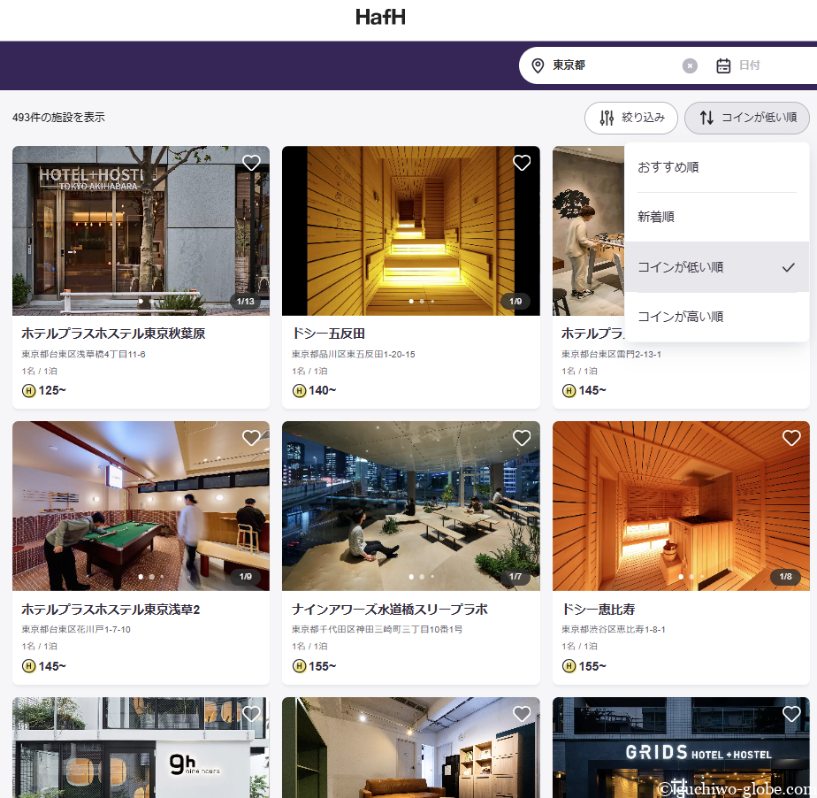The image size is (817, 798).
Task: Favorite the GRIDS HOTEL+HOSTEL card
Action: (x=791, y=714)
